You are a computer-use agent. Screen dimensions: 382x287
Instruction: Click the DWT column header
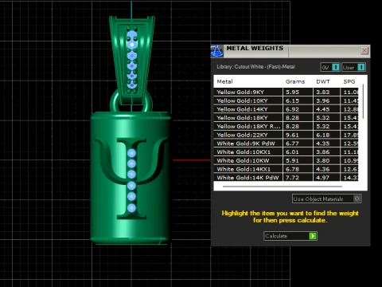click(323, 81)
